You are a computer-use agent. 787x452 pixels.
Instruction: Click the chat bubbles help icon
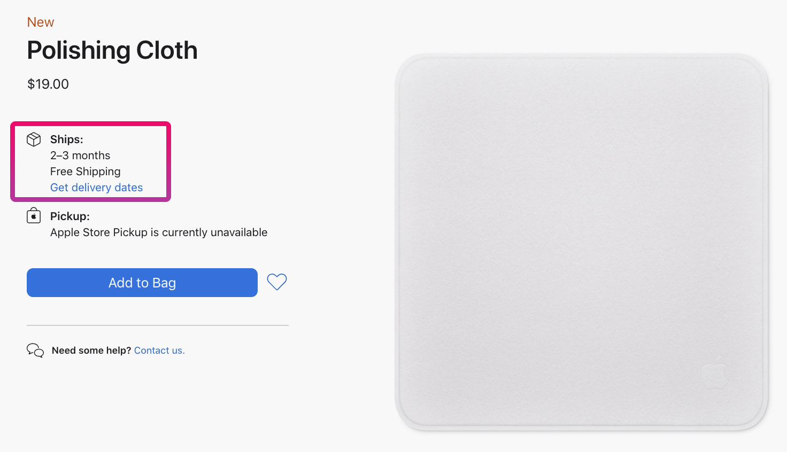(35, 350)
